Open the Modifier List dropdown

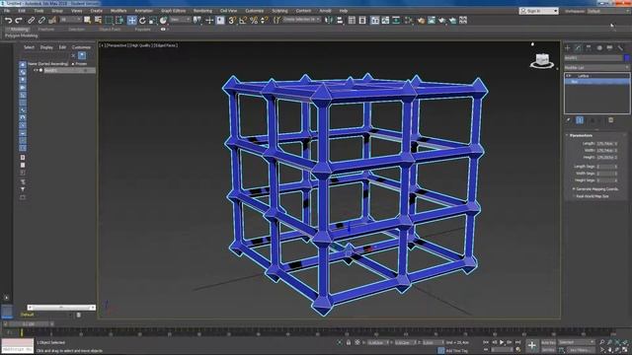(596, 68)
